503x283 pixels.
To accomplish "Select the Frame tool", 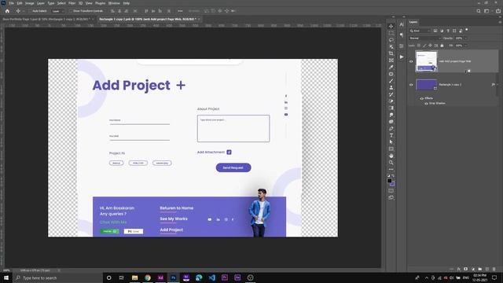I will click(x=391, y=61).
